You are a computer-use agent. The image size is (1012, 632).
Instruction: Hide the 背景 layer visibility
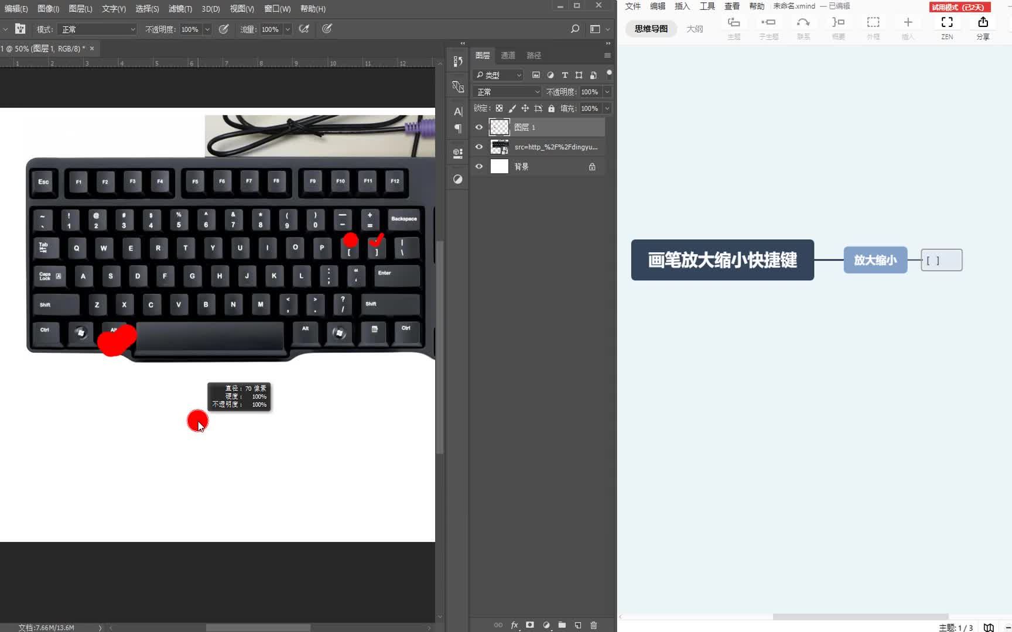[479, 166]
